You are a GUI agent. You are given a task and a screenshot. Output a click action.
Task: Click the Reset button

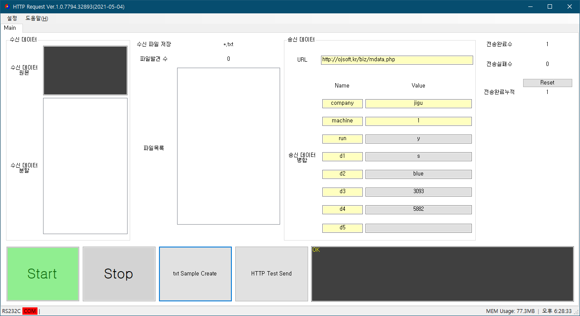pos(547,83)
